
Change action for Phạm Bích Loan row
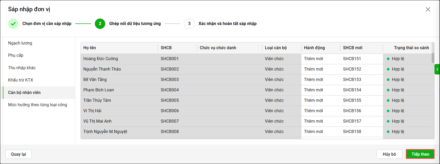[x=321, y=90]
